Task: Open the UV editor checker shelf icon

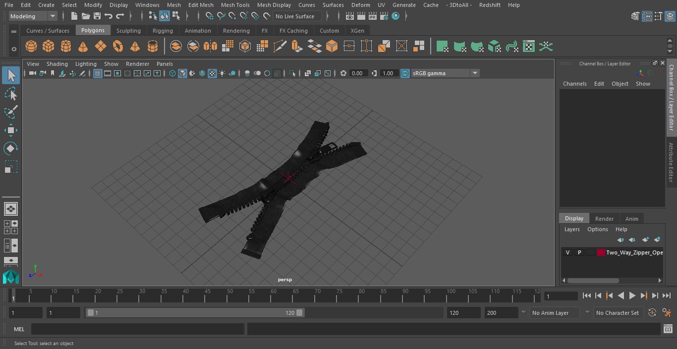Action: pos(529,47)
